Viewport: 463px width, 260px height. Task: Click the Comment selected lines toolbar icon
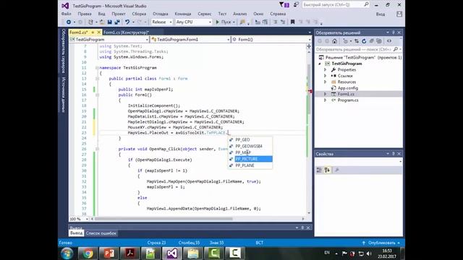(275, 22)
